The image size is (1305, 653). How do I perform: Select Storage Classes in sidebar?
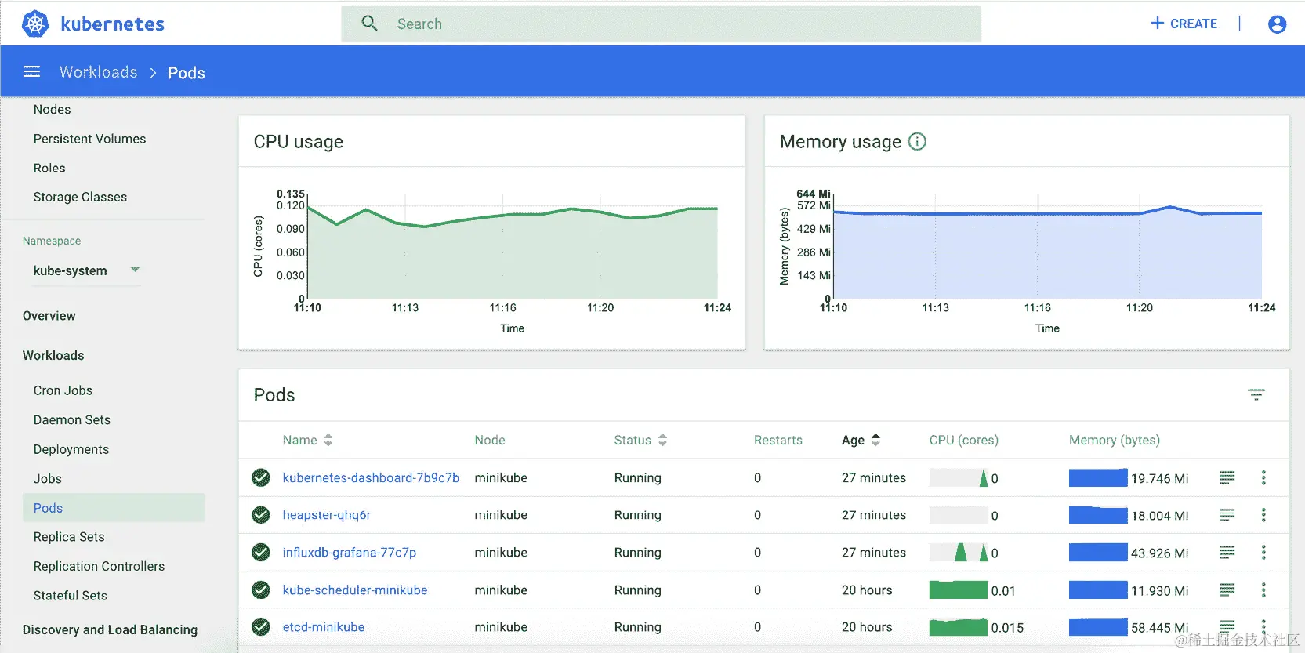(80, 197)
